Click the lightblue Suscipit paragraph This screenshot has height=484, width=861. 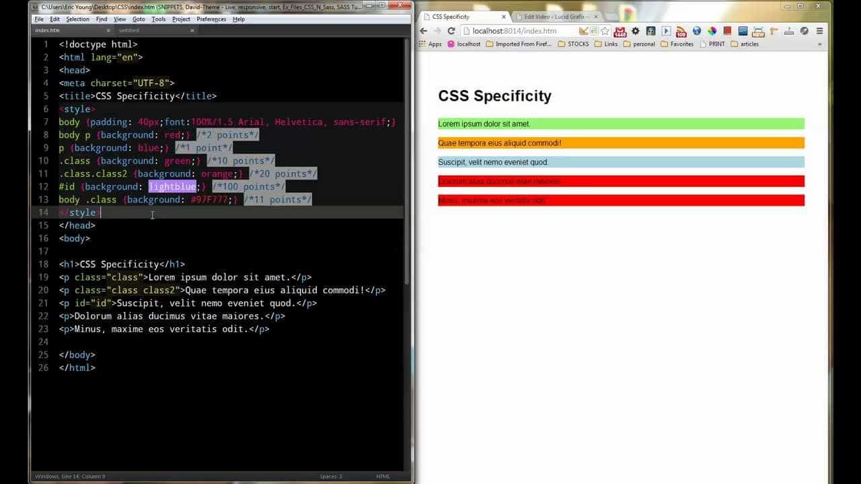tap(621, 162)
